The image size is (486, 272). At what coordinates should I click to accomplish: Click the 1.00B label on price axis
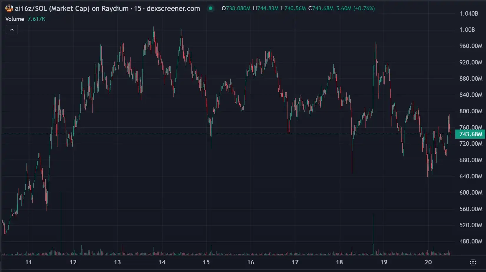click(467, 30)
